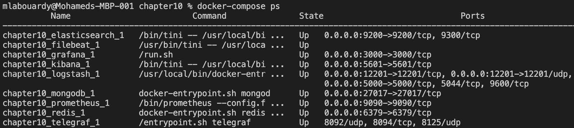
Task: Click the State column header
Action: tap(311, 16)
